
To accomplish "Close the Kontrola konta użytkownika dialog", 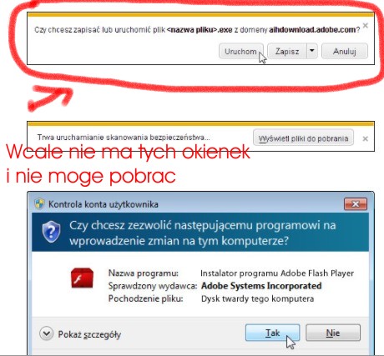I will (x=356, y=204).
